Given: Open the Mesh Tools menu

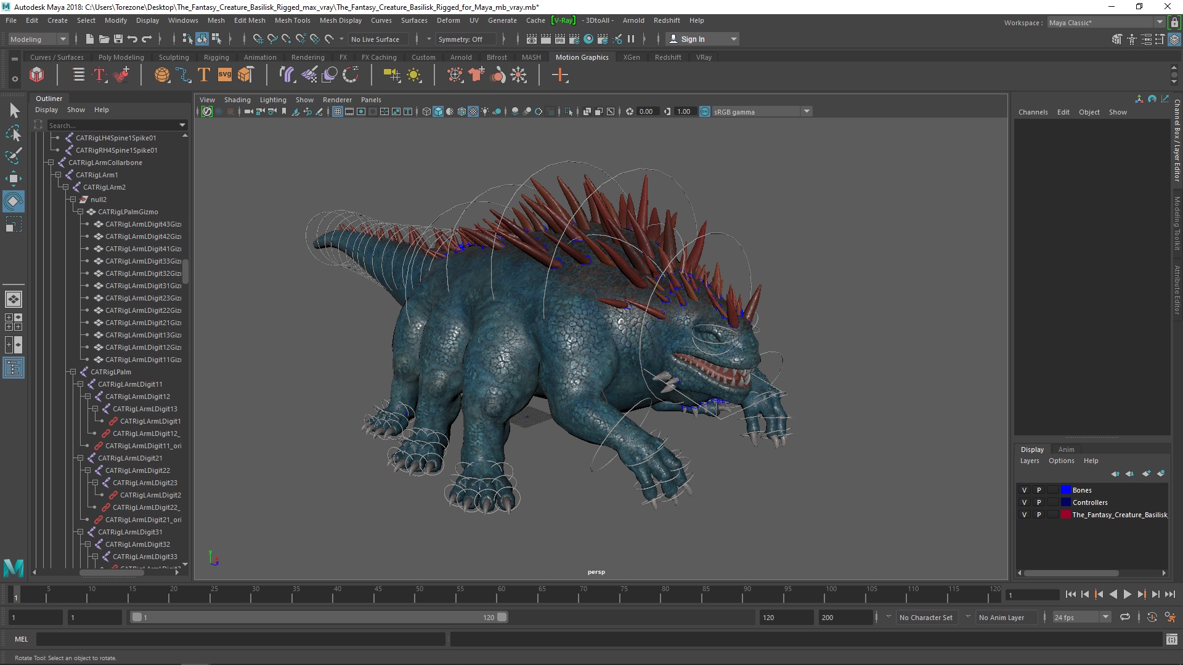Looking at the screenshot, I should point(292,20).
